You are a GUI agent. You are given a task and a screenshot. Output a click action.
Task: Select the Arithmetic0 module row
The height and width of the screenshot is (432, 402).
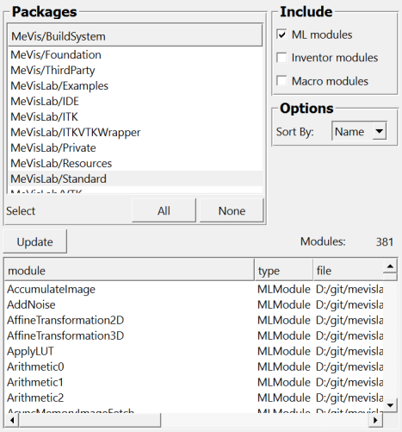194,366
